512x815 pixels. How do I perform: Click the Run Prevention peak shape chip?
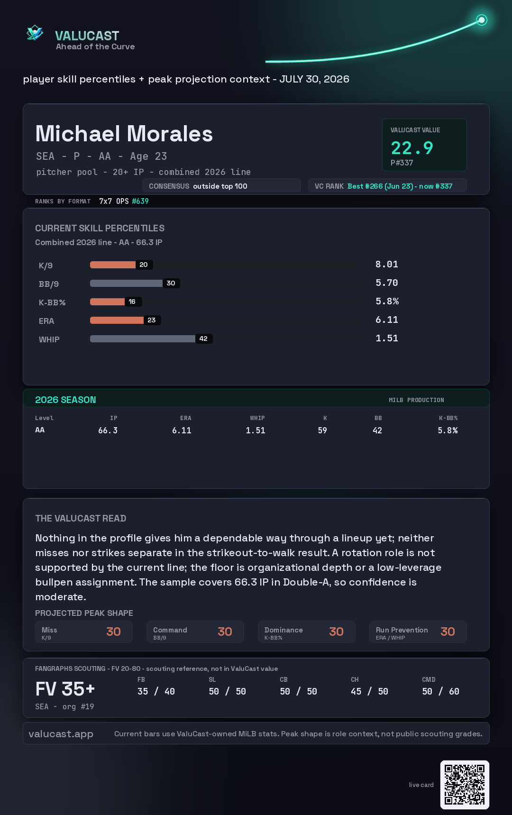pos(418,632)
